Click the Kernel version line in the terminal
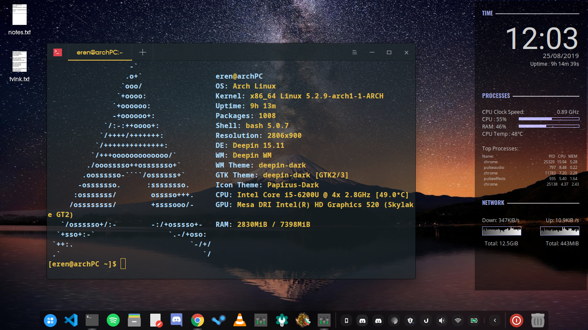 coord(300,96)
